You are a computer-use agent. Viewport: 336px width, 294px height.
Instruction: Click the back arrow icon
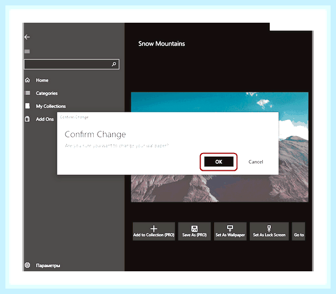click(x=27, y=37)
